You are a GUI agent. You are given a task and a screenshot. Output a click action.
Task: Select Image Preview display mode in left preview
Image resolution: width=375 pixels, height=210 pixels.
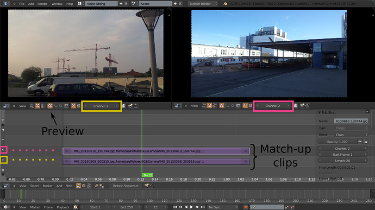(x=50, y=106)
